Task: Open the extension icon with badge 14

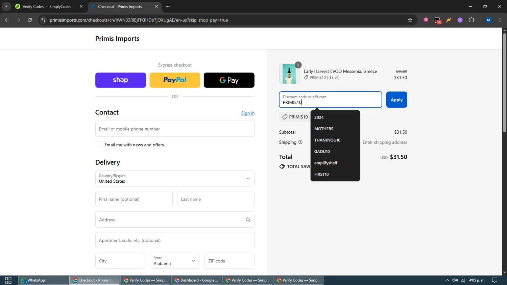Action: point(438,20)
